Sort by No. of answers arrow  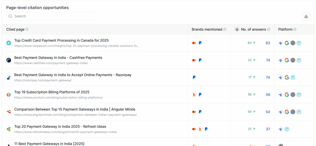tap(237, 29)
